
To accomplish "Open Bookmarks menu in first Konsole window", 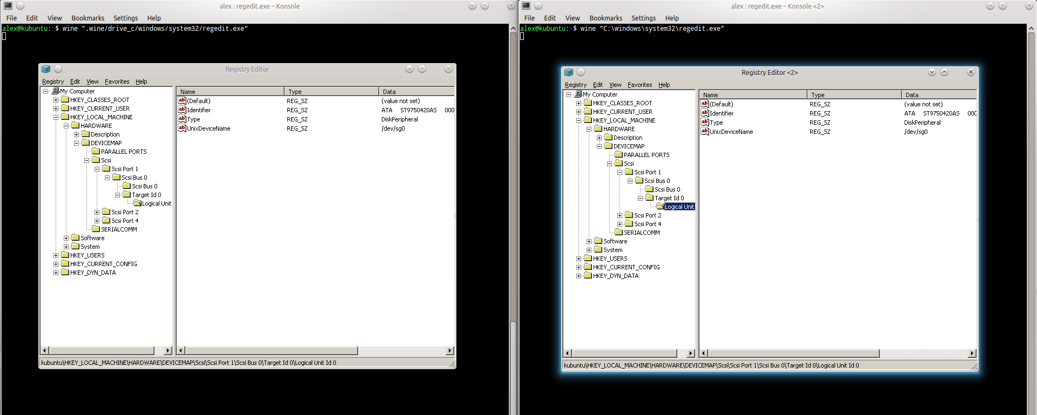I will coord(88,18).
